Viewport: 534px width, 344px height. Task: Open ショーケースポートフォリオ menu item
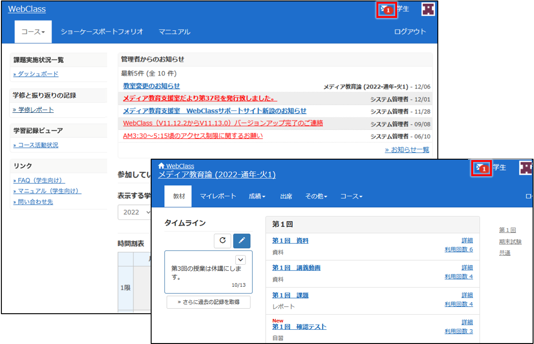click(102, 32)
